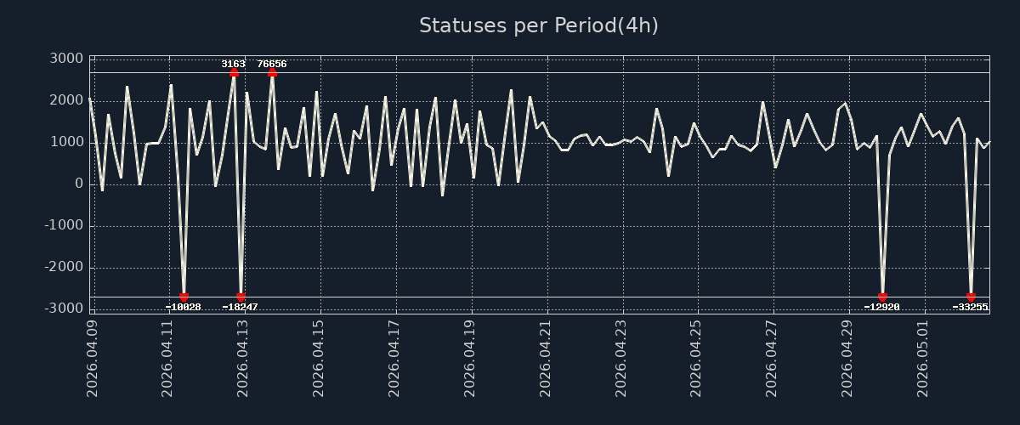The height and width of the screenshot is (425, 1020).
Task: Click the x-axis date 2026.04.19
Action: (471, 358)
